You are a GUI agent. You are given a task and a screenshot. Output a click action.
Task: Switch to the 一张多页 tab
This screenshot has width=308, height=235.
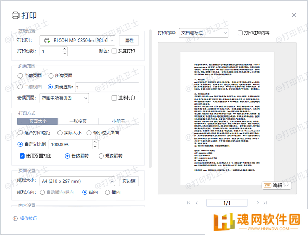(78, 121)
